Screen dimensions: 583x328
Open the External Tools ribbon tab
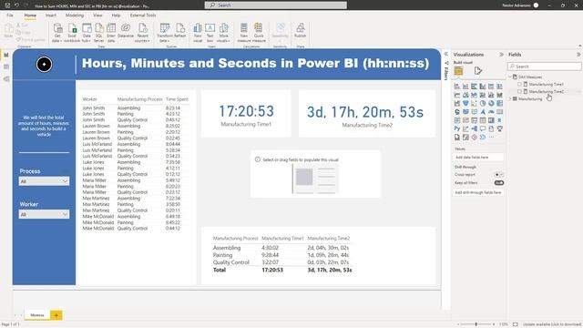(143, 15)
